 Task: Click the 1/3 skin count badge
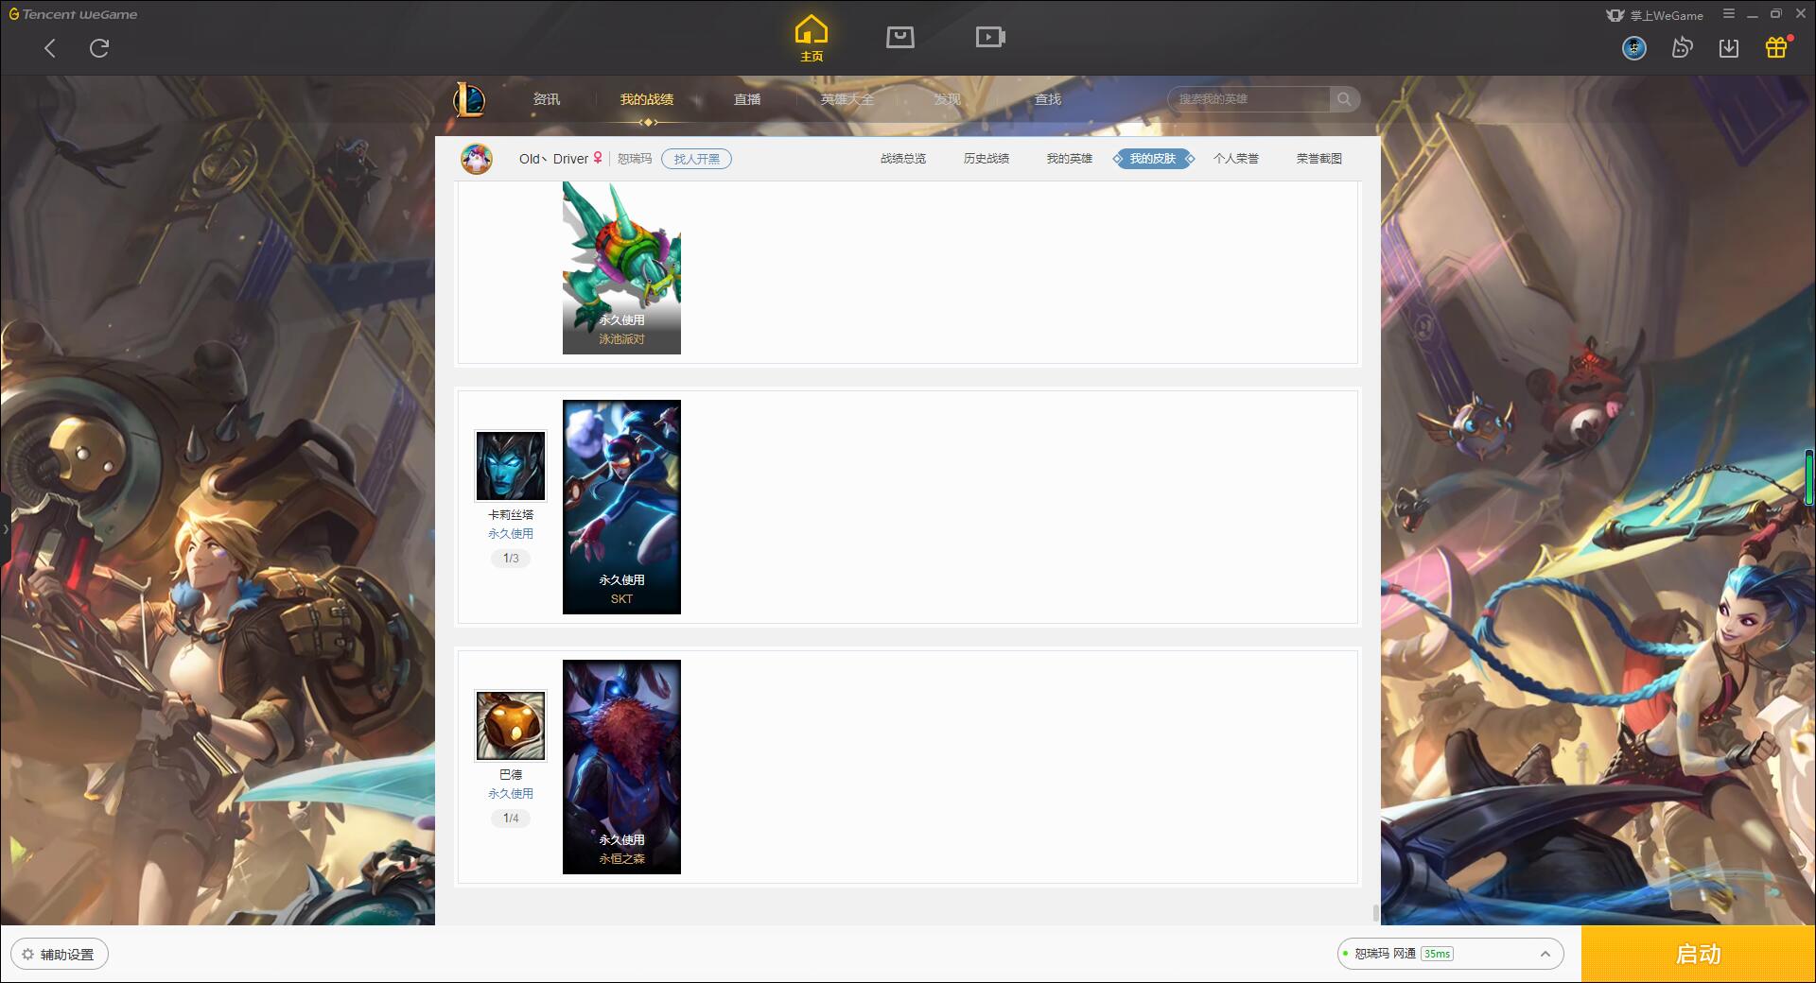(x=511, y=559)
